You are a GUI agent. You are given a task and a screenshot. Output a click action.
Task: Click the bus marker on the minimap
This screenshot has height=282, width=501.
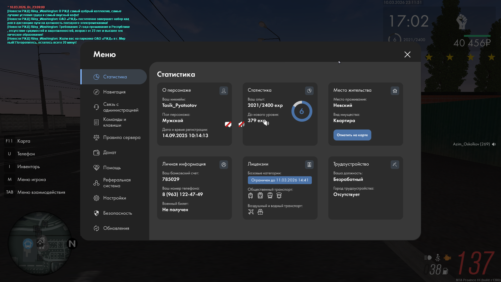(x=28, y=244)
